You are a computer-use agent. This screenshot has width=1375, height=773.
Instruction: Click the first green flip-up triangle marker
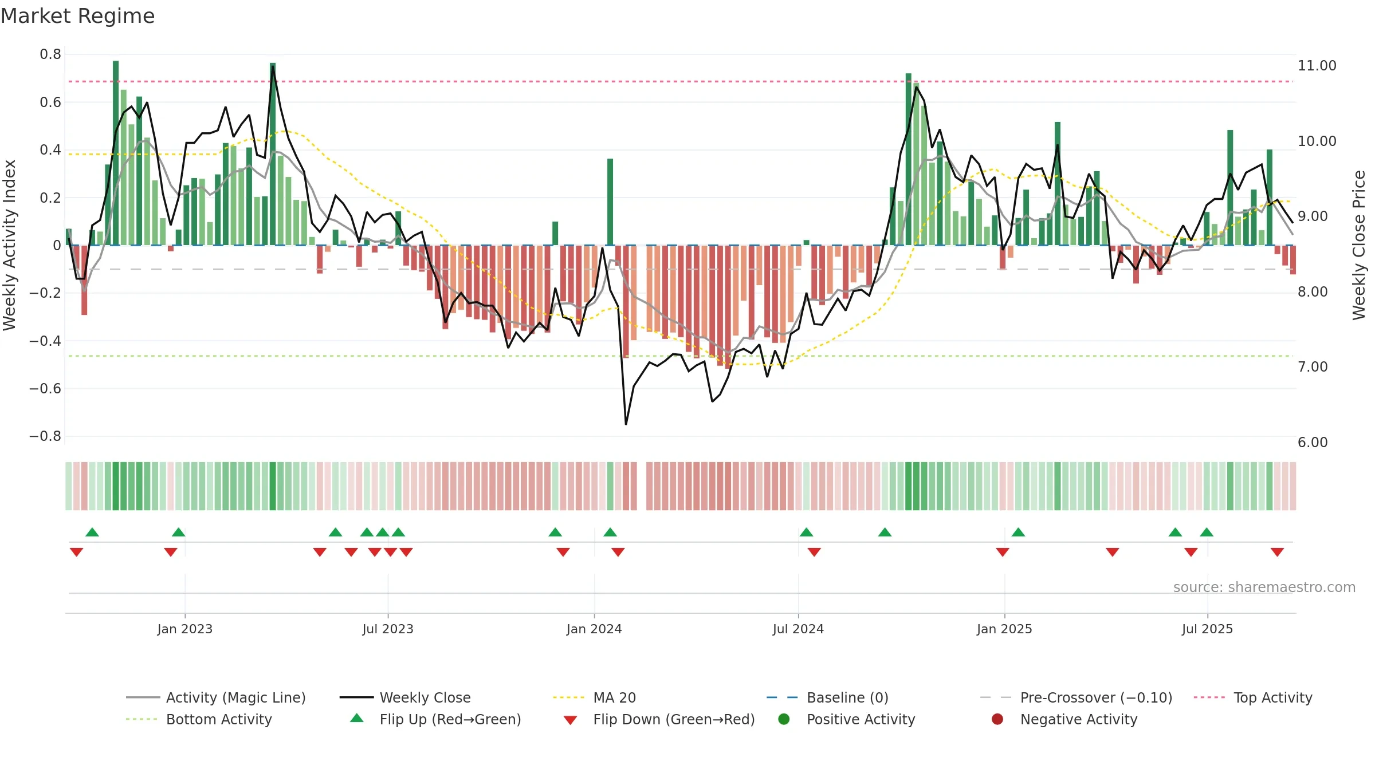tap(92, 533)
